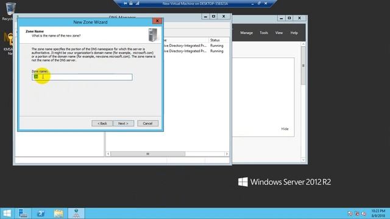390x219 pixels.
Task: Close the virtual machine connection bar
Action: [266, 4]
